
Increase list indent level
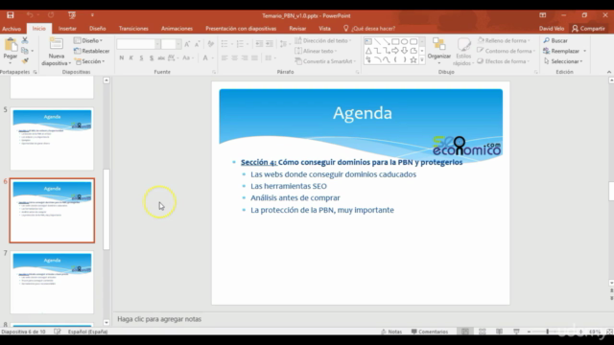270,44
